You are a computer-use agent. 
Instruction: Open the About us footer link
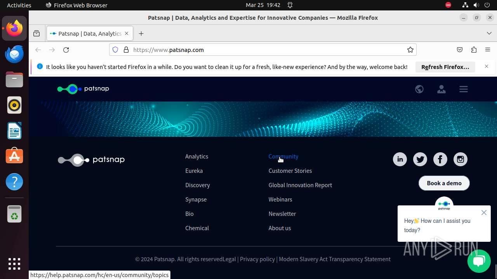click(280, 228)
